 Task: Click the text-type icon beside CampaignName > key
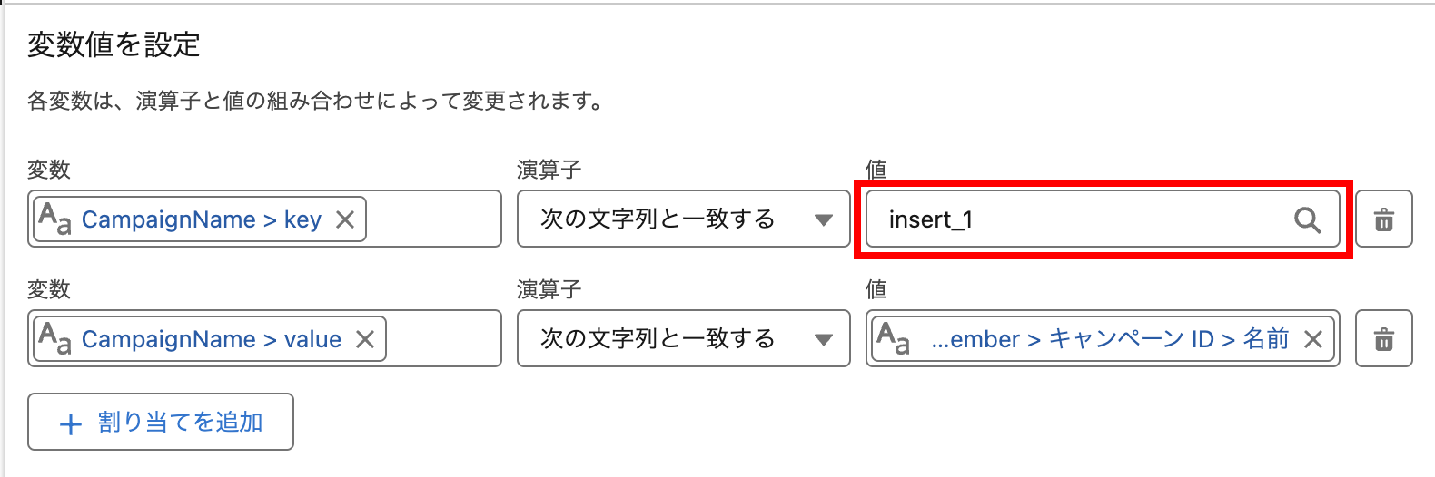tap(54, 219)
